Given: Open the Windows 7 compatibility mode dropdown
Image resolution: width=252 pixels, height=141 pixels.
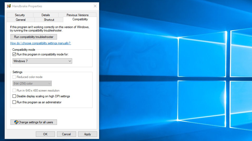Looking at the screenshot, I should [42, 61].
